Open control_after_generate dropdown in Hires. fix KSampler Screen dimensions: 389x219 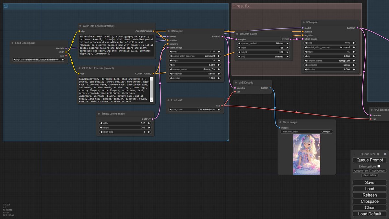pyautogui.click(x=329, y=47)
